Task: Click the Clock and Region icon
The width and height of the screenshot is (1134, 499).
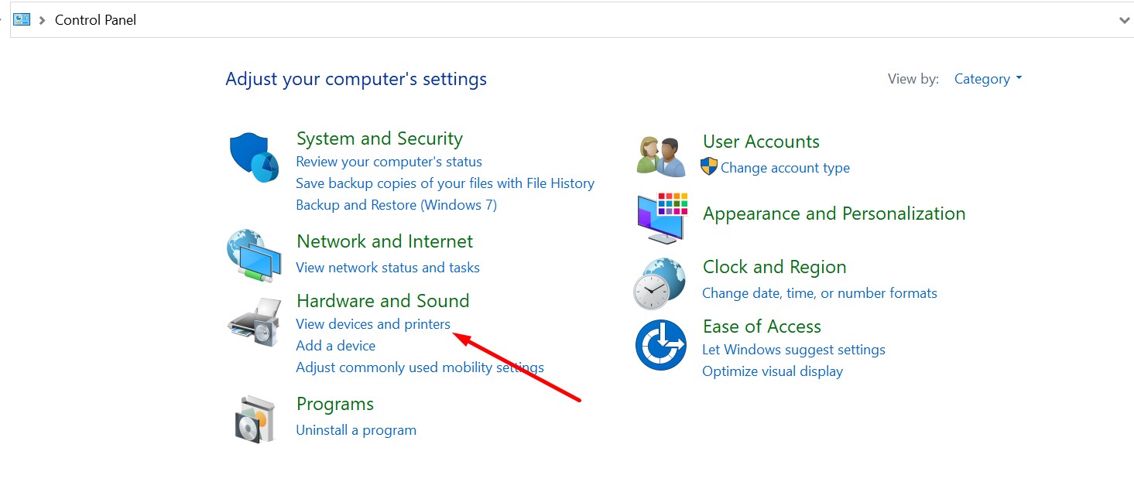Action: (660, 283)
